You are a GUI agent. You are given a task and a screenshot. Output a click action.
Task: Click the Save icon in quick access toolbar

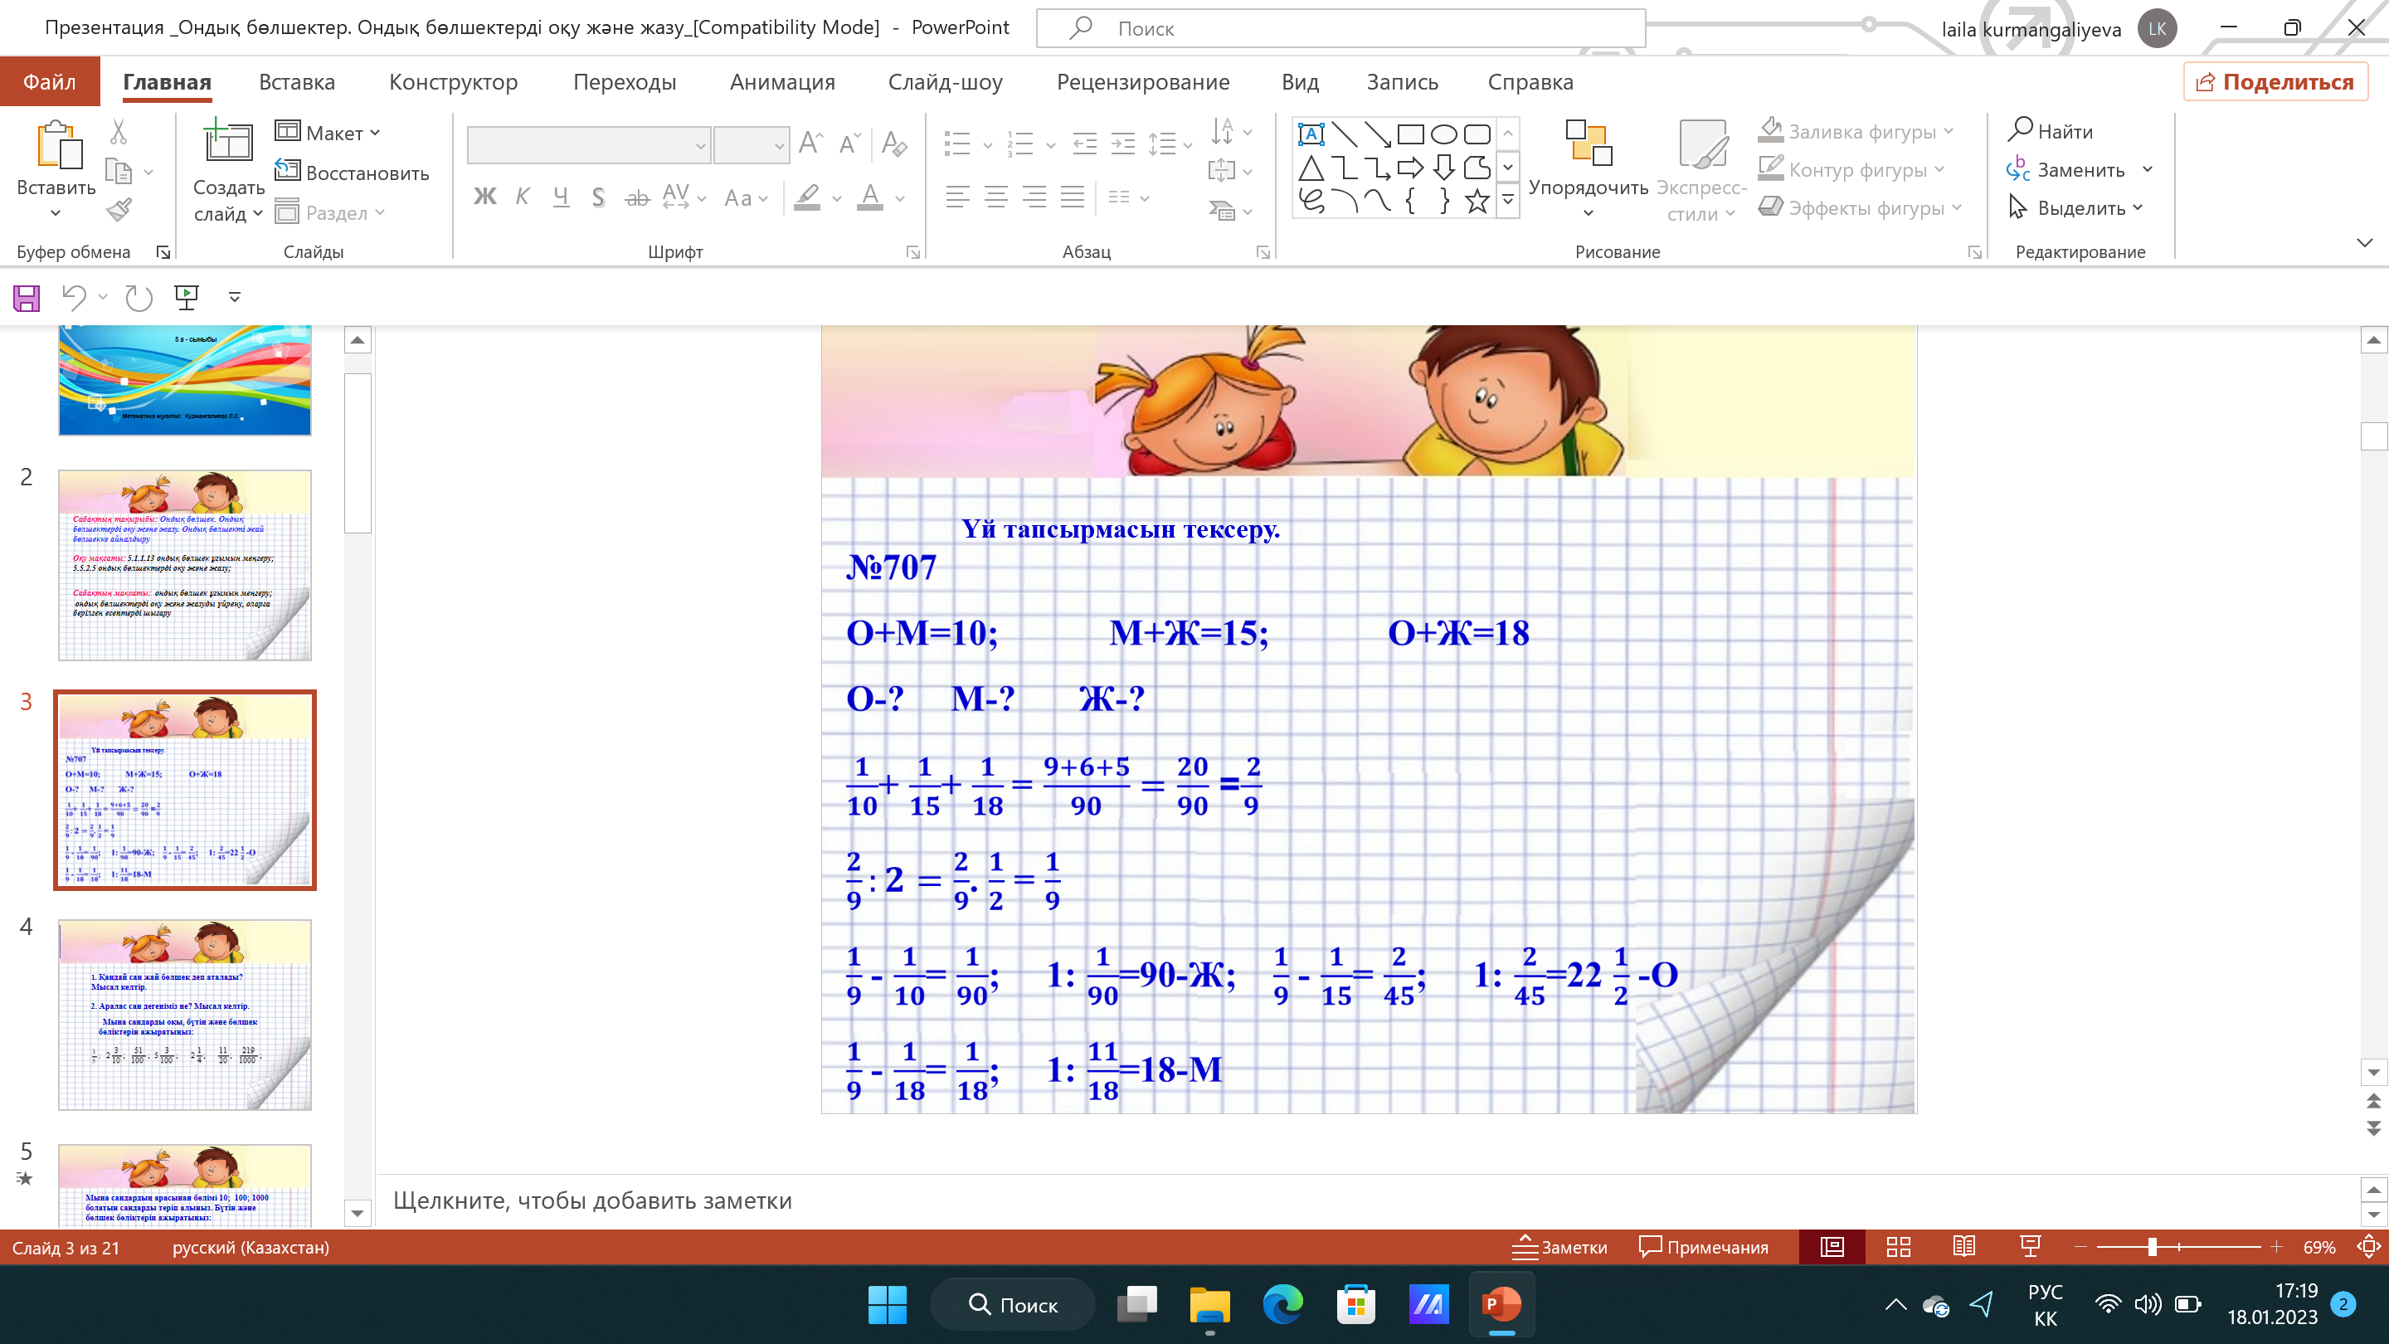(x=26, y=298)
